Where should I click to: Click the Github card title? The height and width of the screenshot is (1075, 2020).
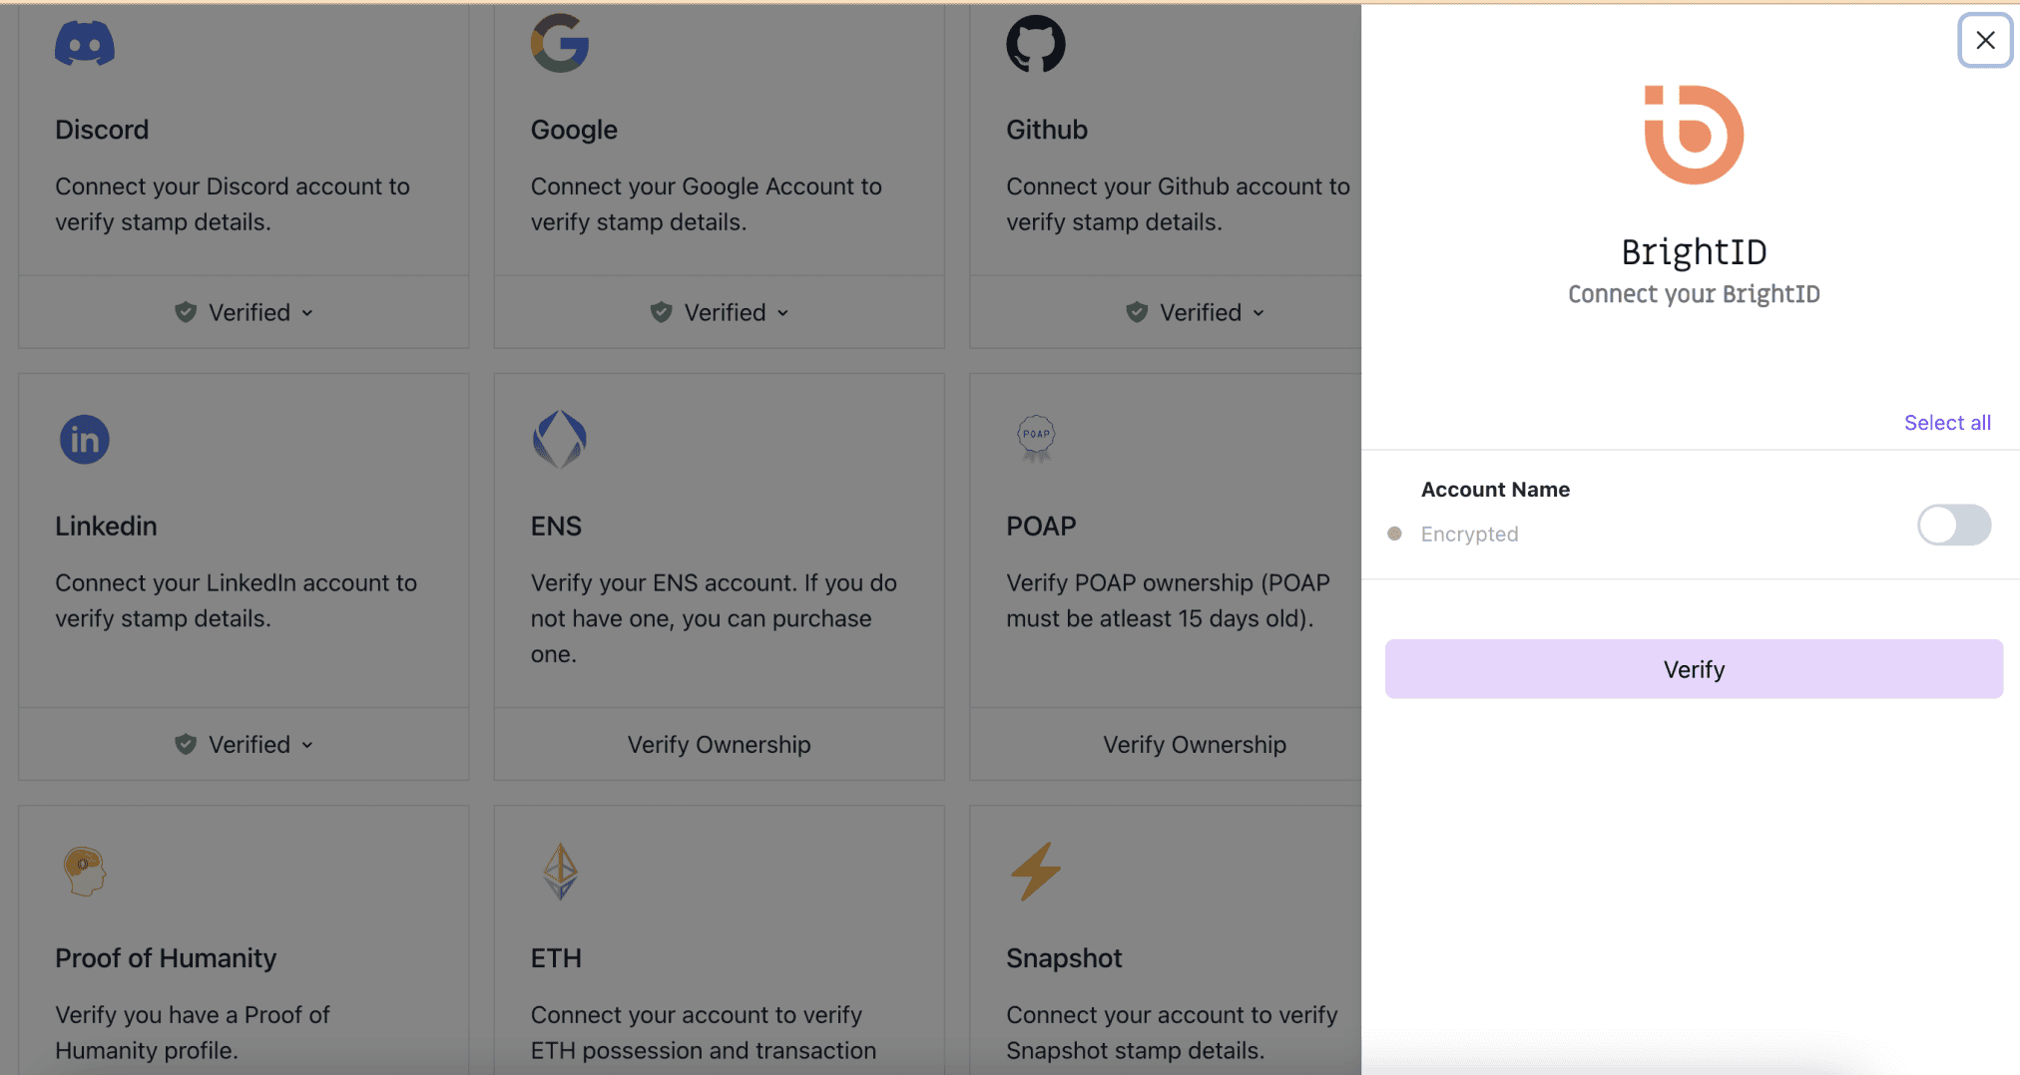[x=1047, y=130]
